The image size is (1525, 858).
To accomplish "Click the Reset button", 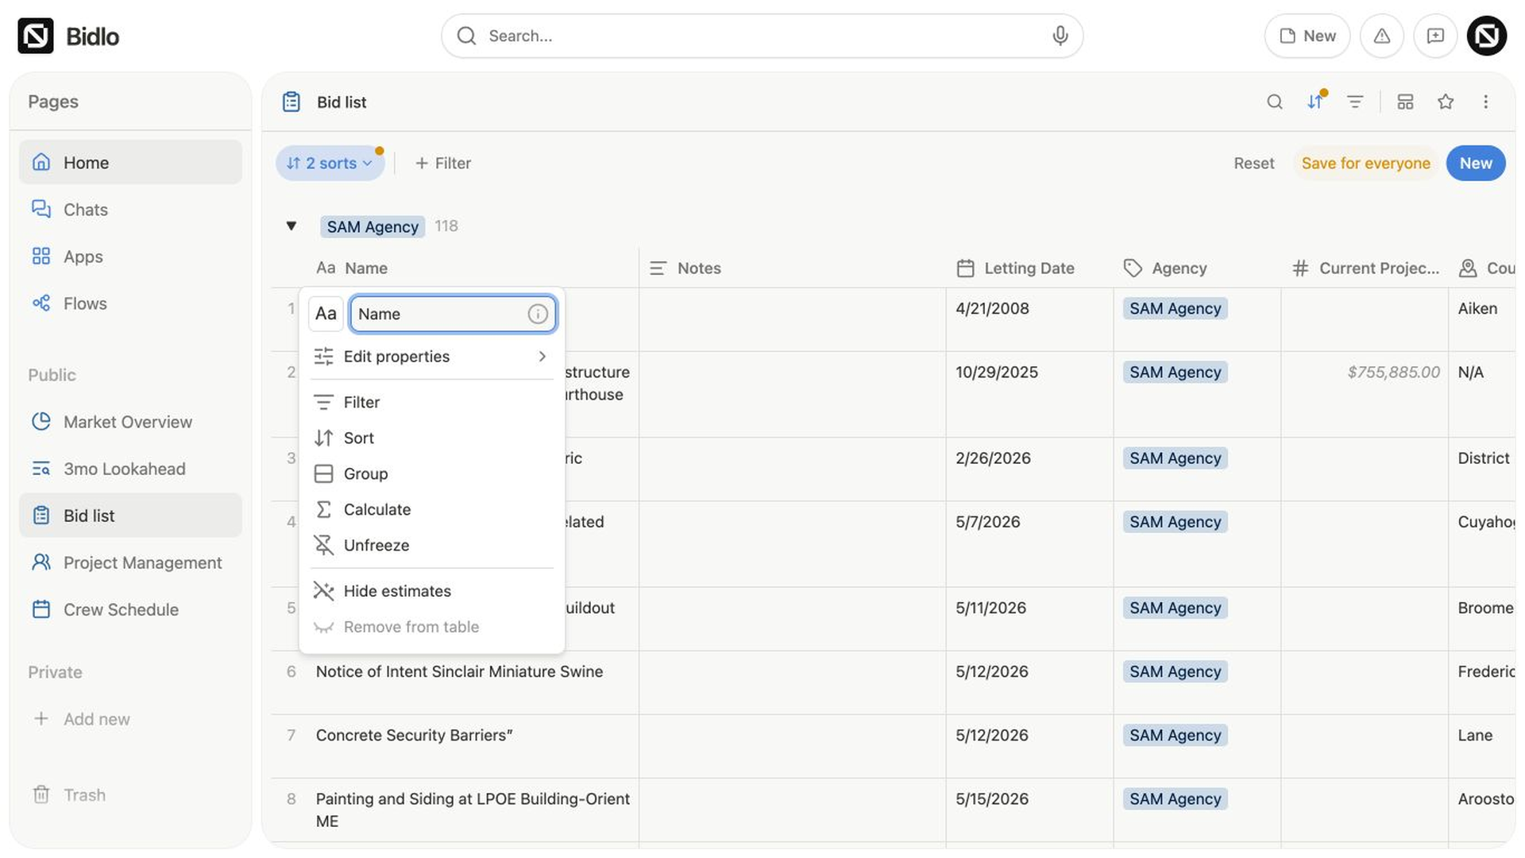I will click(x=1253, y=163).
